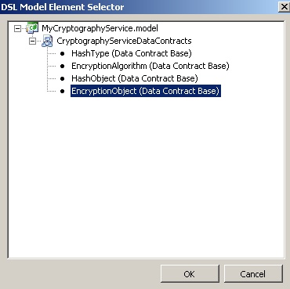
Task: Select HashObject (Data Contract Base)
Action: pos(135,78)
